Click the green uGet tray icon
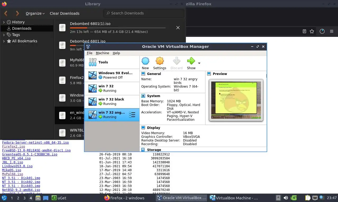 [x=294, y=198]
